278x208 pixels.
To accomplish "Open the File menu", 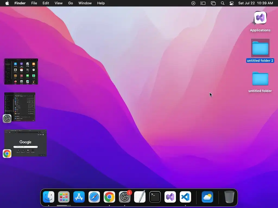I will click(34, 3).
